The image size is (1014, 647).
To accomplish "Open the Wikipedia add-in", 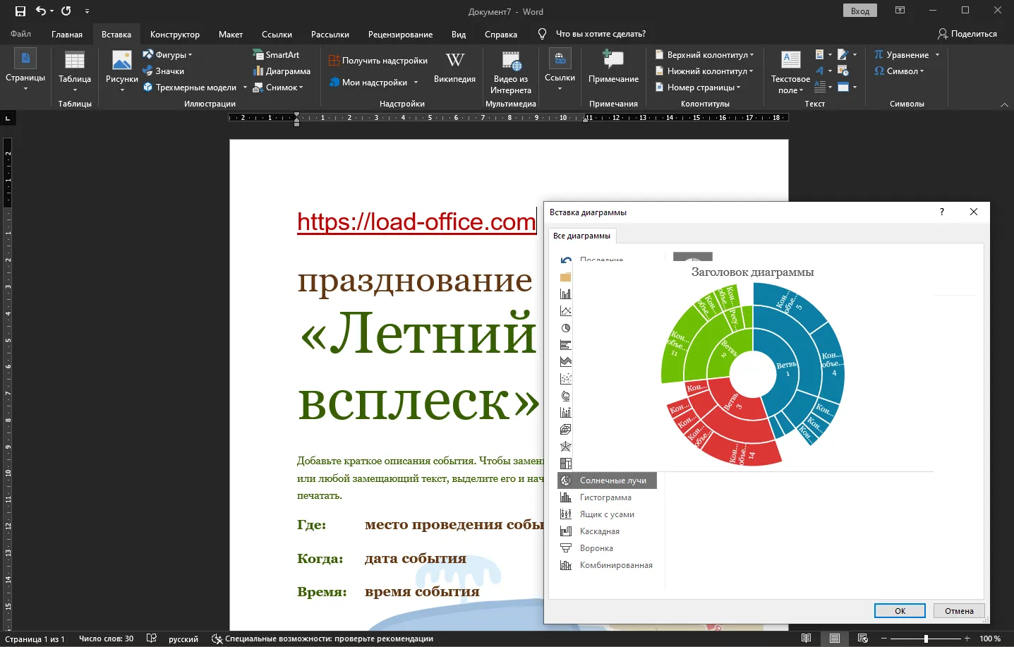I will pos(454,68).
